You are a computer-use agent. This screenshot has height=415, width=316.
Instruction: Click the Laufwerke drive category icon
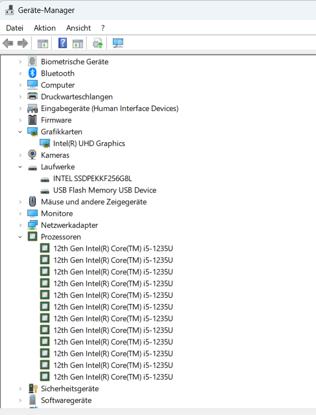pos(32,168)
